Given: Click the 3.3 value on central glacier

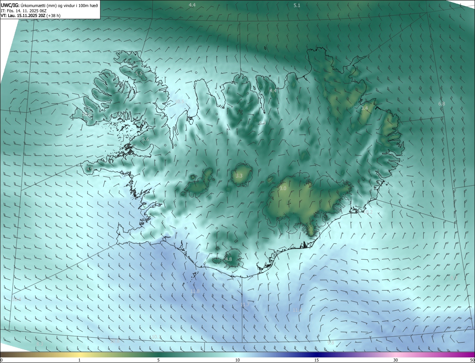Looking at the screenshot, I should (239, 176).
